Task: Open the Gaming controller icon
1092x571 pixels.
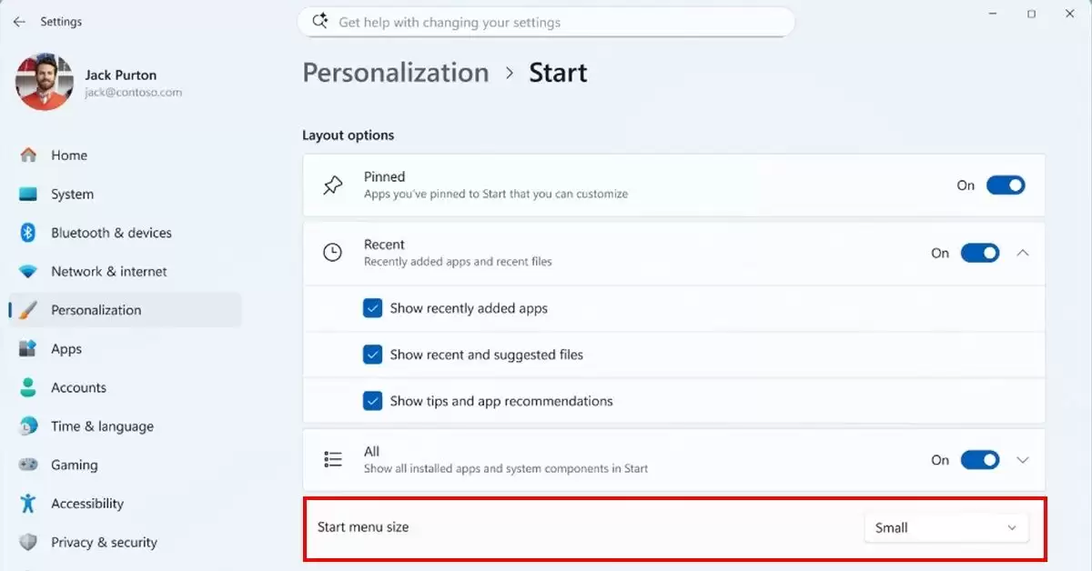Action: point(28,465)
